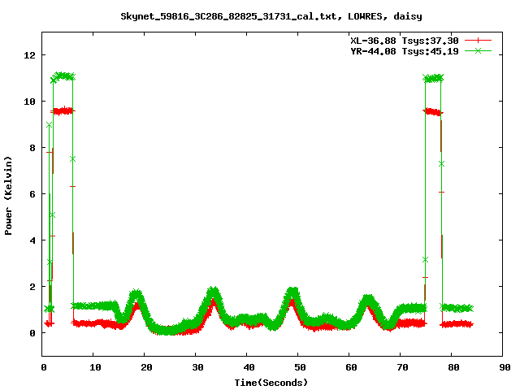Click the y-axis tick label '10'
This screenshot has width=520, height=390.
click(x=29, y=102)
